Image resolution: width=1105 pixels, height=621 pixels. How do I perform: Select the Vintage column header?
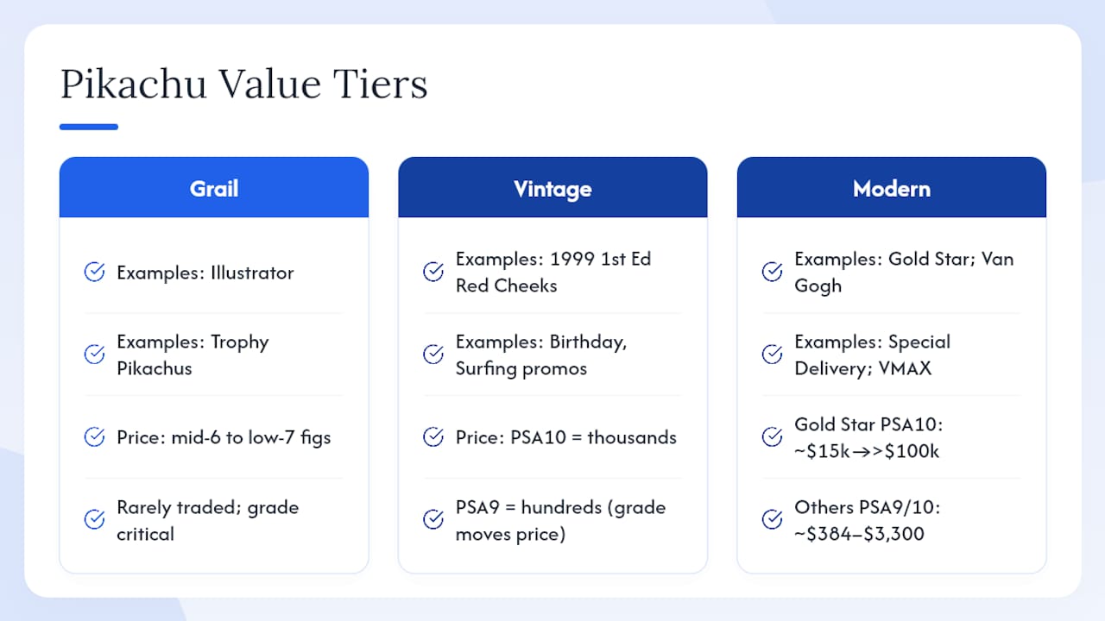tap(552, 187)
